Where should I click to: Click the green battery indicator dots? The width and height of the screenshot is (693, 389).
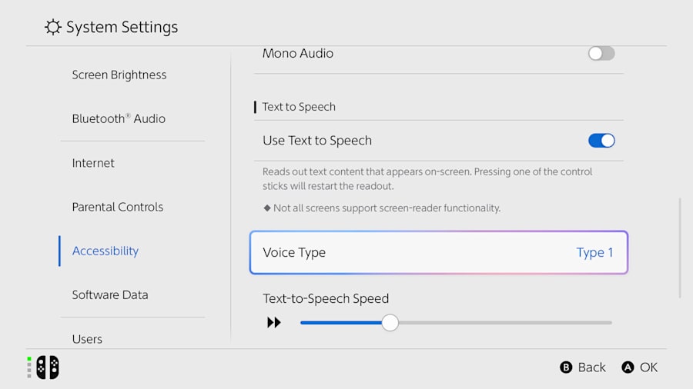29,367
